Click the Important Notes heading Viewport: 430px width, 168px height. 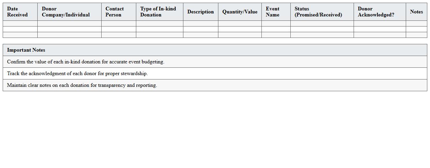tap(26, 50)
